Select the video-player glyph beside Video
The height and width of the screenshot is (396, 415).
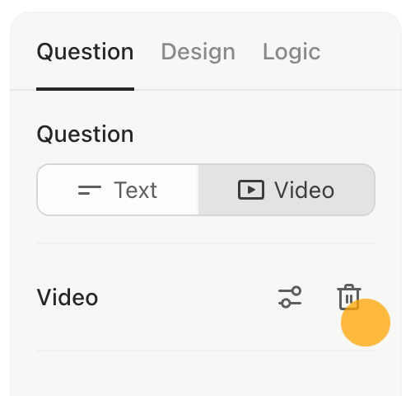click(251, 190)
